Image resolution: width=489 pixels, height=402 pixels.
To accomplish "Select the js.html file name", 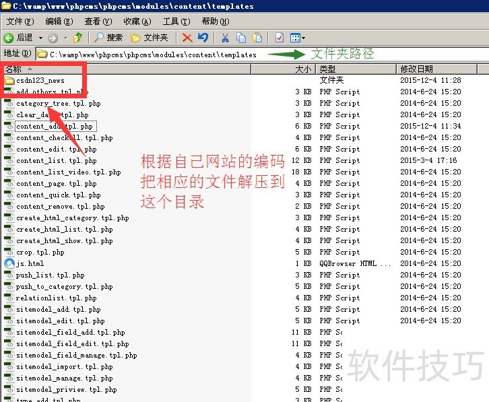I will (30, 264).
